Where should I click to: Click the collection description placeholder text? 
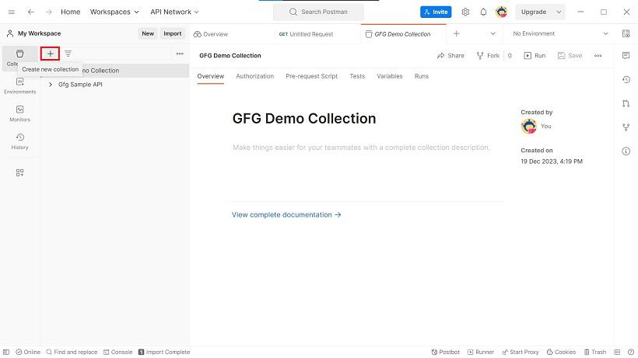[x=361, y=148]
